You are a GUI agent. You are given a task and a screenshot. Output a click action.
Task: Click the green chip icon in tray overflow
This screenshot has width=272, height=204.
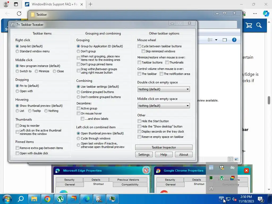pos(211,178)
